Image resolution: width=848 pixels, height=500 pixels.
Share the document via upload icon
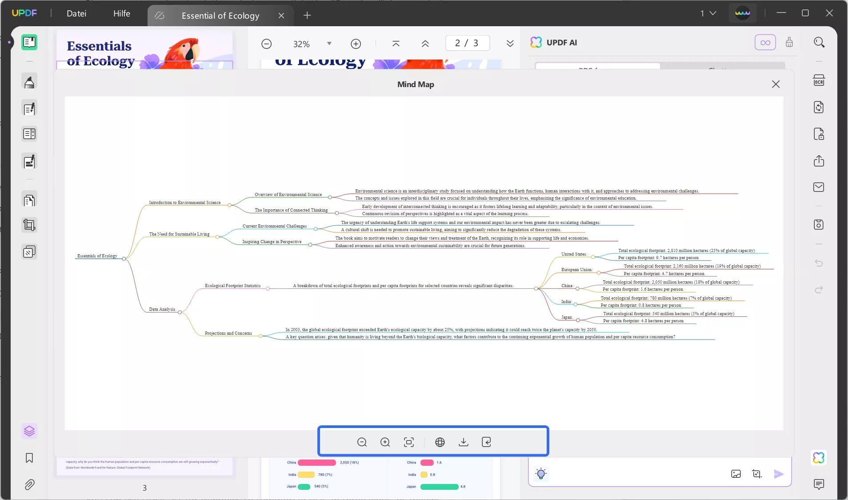(x=819, y=161)
